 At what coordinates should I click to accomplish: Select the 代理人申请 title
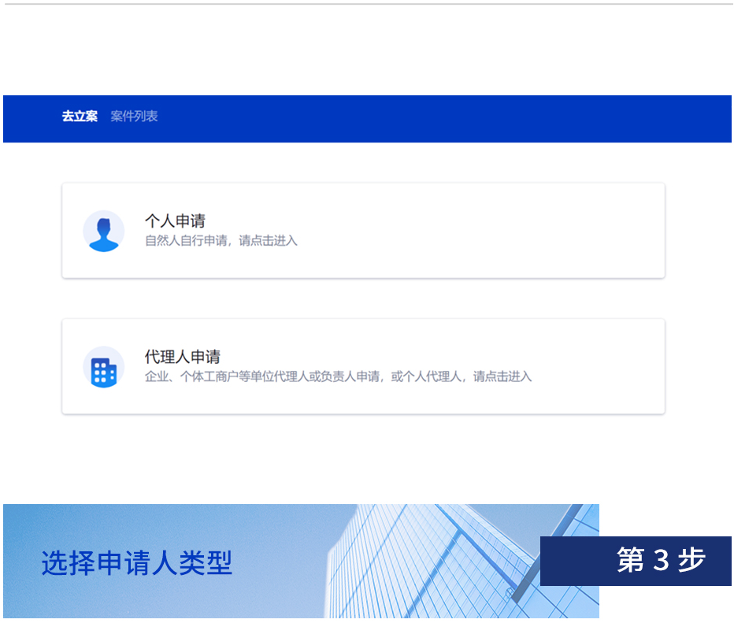click(x=183, y=357)
